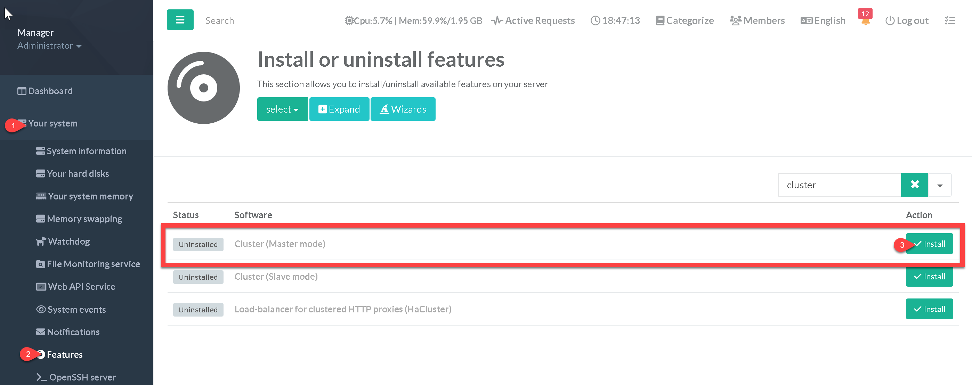Screen dimensions: 972x385
Task: Open the Web API Service menu item
Action: 81,287
